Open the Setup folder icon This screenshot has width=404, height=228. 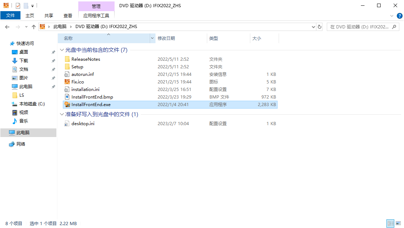click(67, 67)
